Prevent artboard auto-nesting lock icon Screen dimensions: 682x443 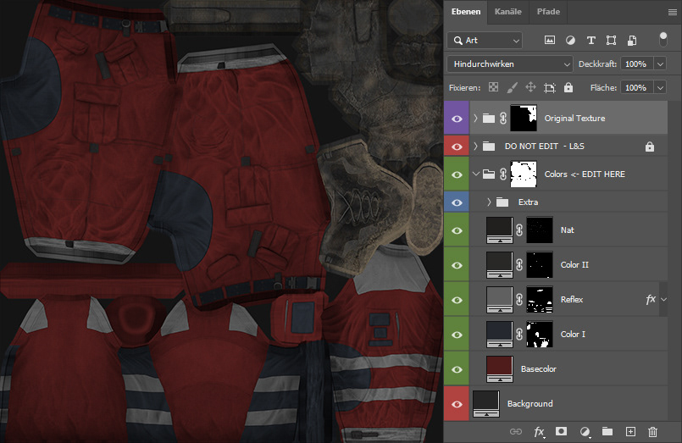(550, 88)
